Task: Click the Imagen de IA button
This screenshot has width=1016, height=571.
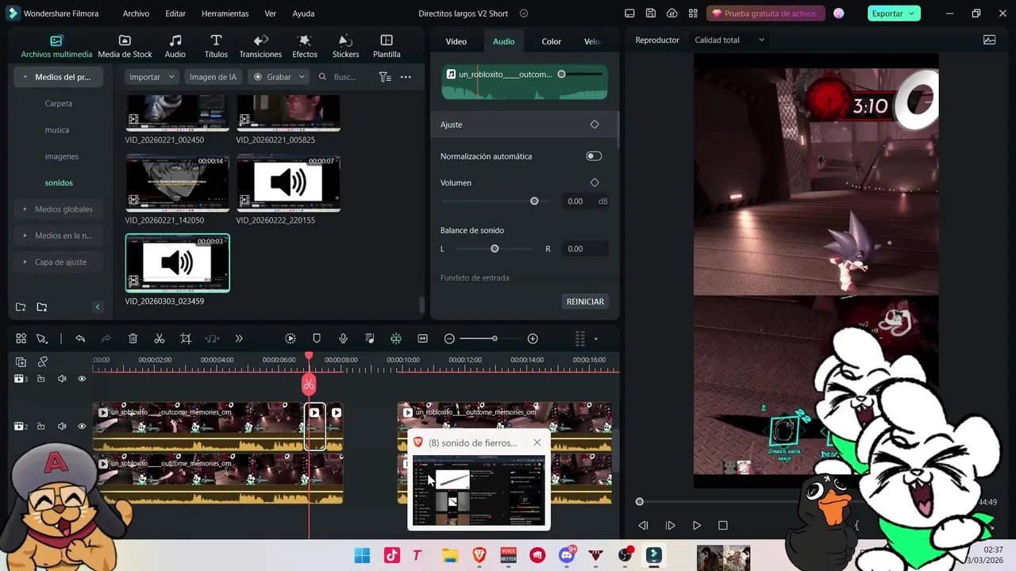Action: point(213,77)
